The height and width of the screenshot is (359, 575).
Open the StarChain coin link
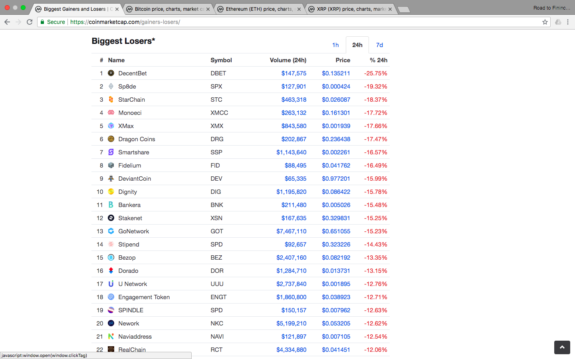pos(131,100)
